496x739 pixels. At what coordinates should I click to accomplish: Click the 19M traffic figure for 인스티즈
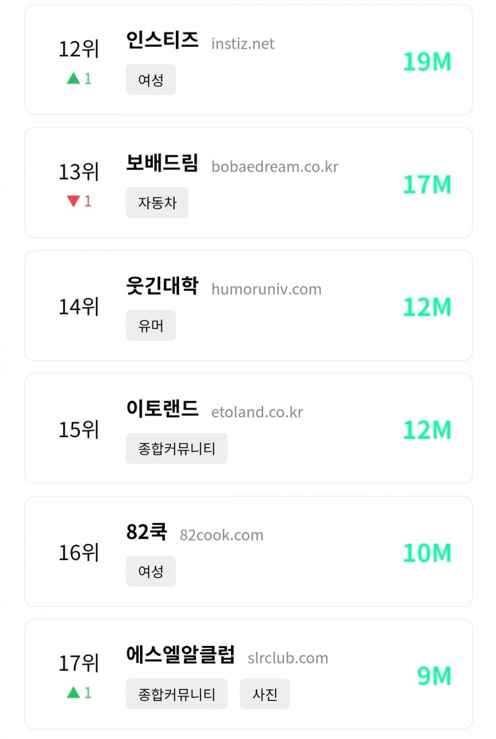coord(427,62)
